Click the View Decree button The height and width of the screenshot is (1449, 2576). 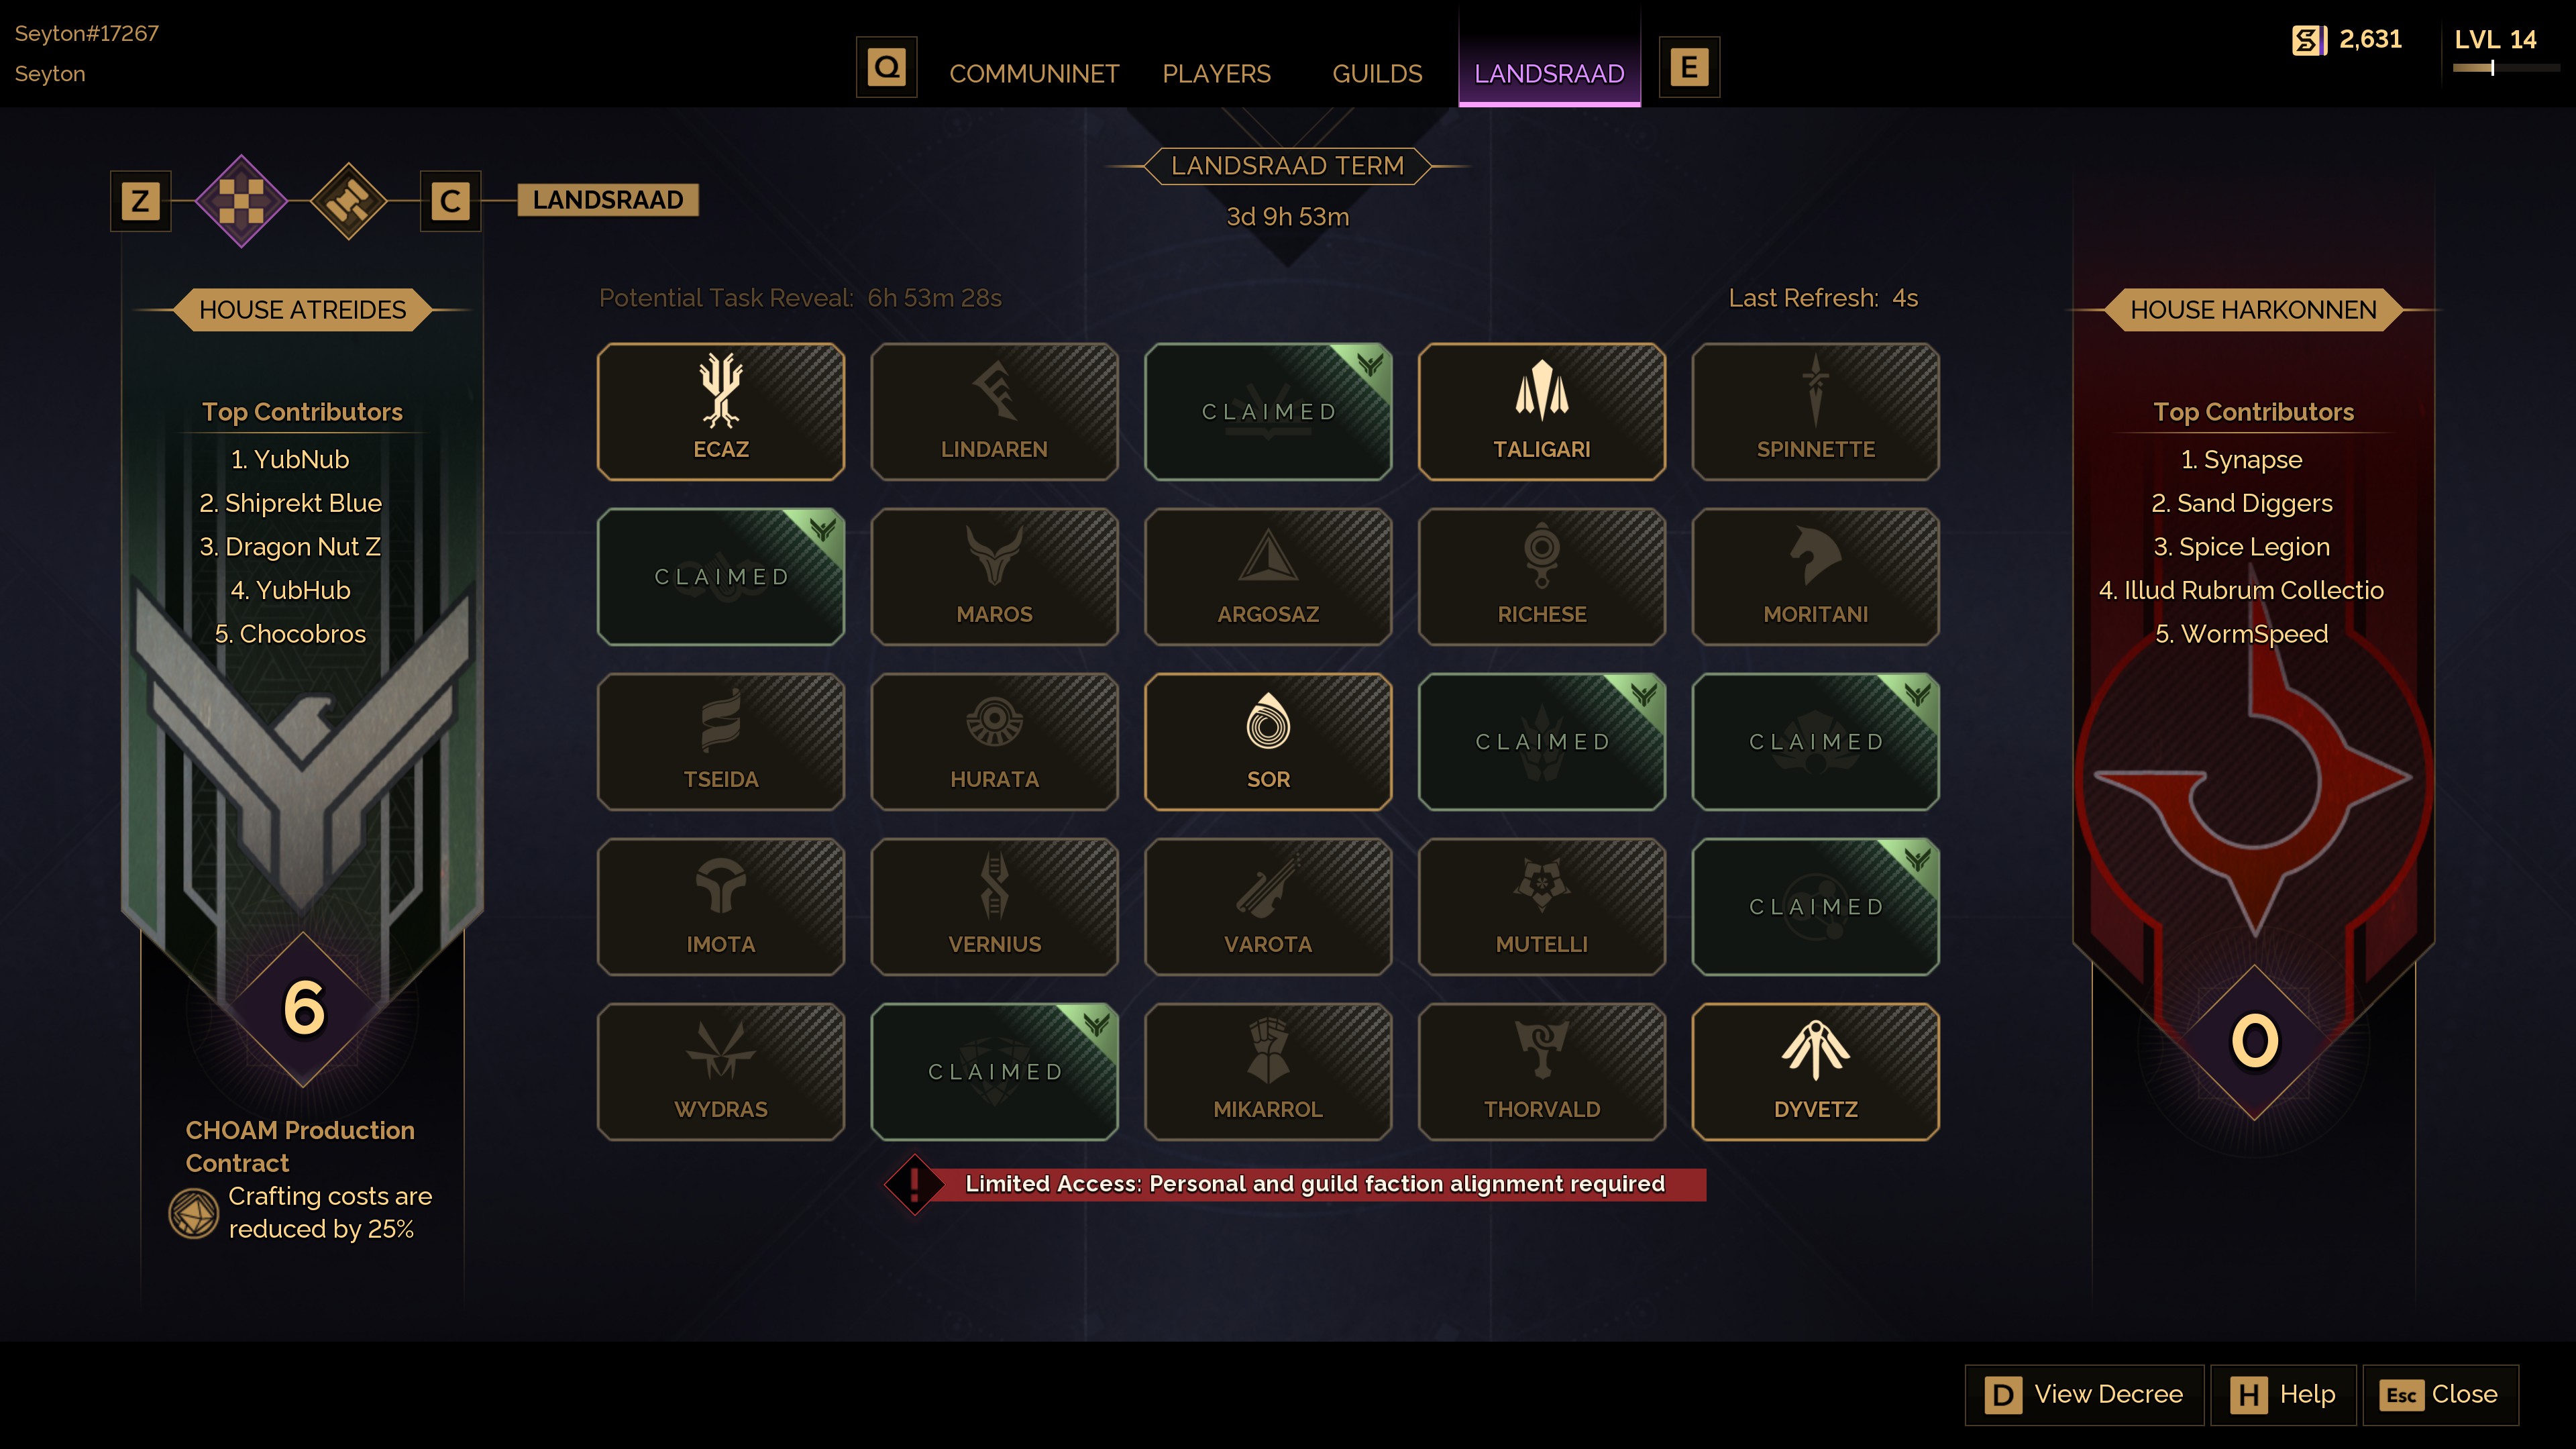[x=2084, y=1394]
